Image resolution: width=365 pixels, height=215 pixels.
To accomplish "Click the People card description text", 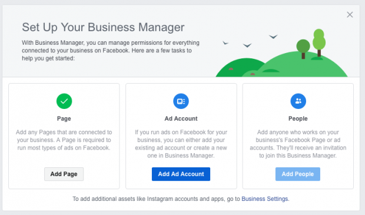I will [x=298, y=144].
